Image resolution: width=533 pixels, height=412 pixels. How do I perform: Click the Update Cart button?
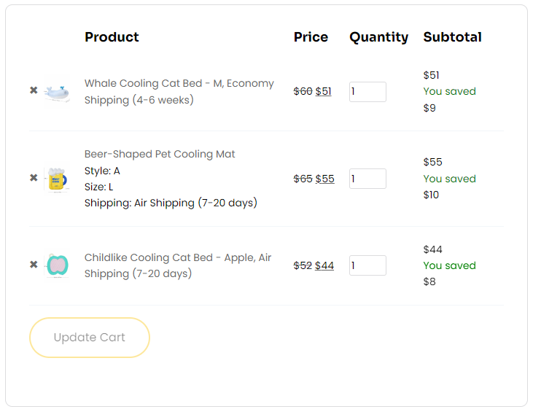point(90,338)
